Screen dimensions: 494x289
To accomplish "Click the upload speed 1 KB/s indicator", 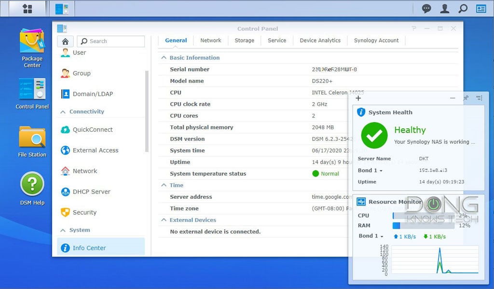I will 405,236.
